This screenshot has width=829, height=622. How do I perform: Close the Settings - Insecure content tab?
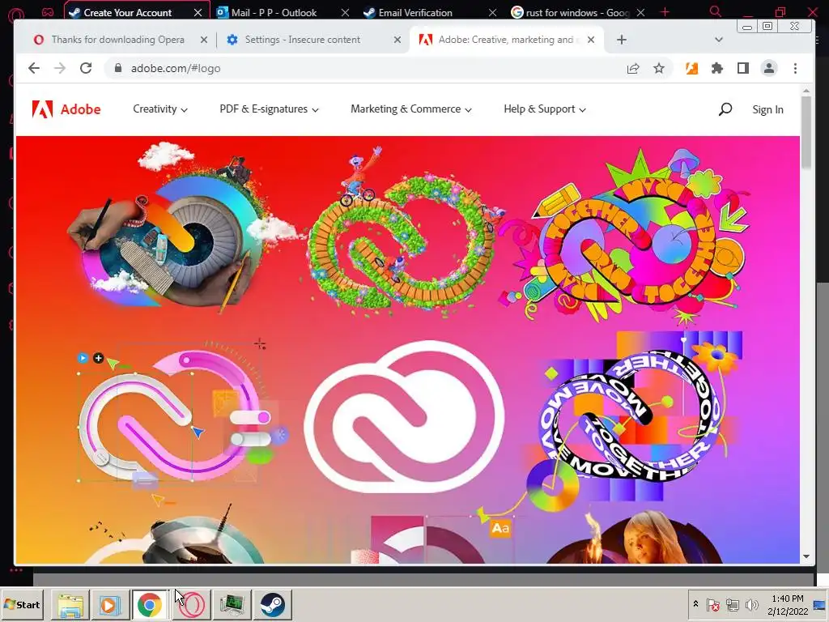[x=397, y=40]
